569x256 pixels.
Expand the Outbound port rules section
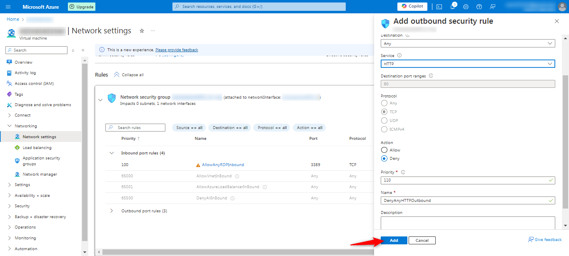112,211
